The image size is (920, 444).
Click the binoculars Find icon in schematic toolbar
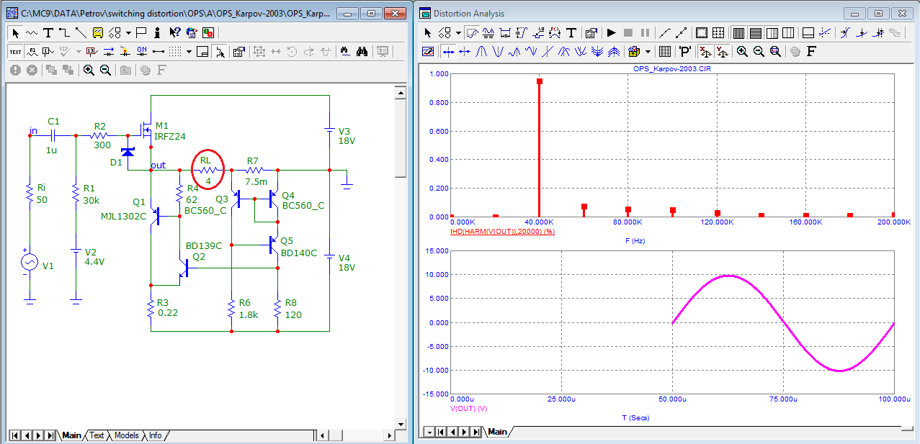click(362, 51)
